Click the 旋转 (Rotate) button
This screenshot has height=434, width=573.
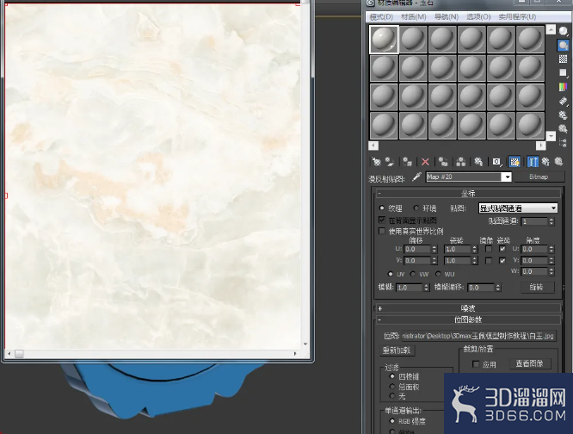(x=537, y=288)
